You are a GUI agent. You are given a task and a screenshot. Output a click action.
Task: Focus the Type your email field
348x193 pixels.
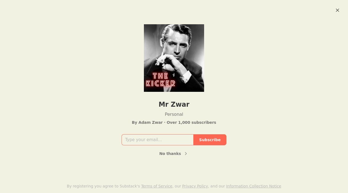(x=157, y=140)
